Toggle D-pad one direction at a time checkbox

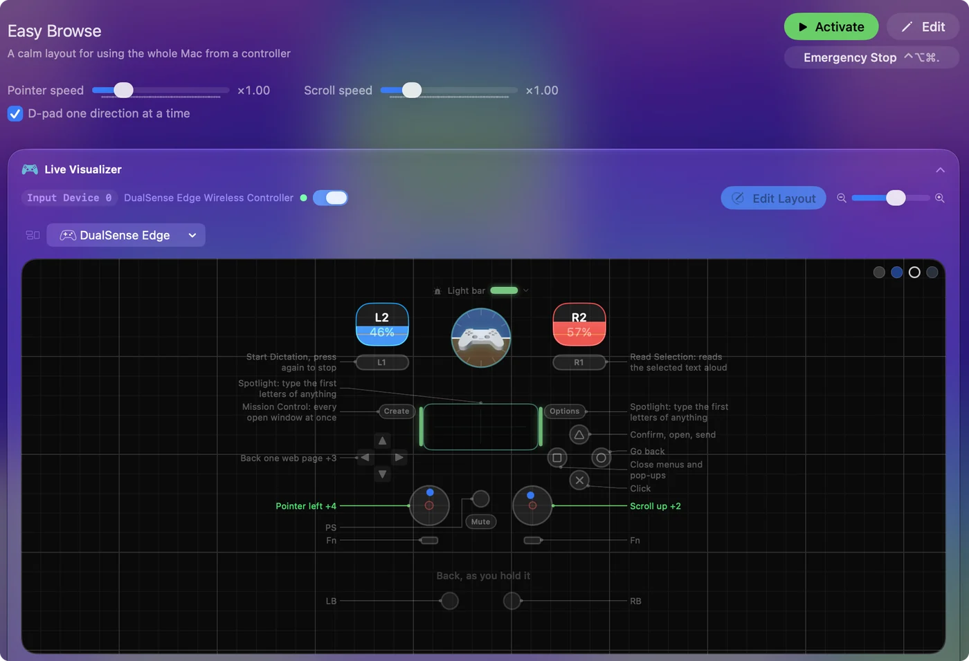15,113
